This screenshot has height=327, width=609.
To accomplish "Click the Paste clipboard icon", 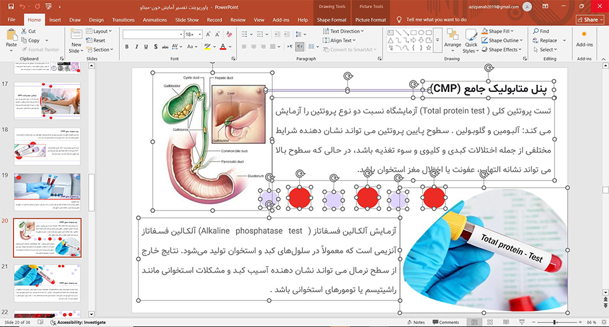I will [11, 35].
